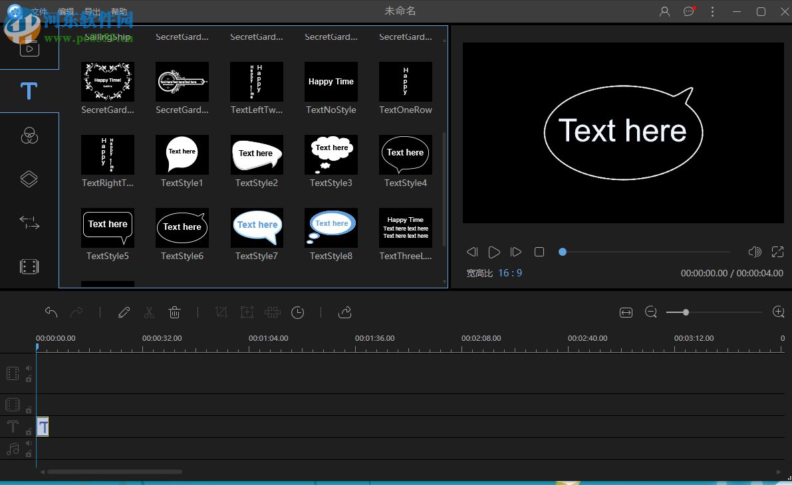Open the three-dot more options menu
Image resolution: width=792 pixels, height=485 pixels.
(x=712, y=11)
